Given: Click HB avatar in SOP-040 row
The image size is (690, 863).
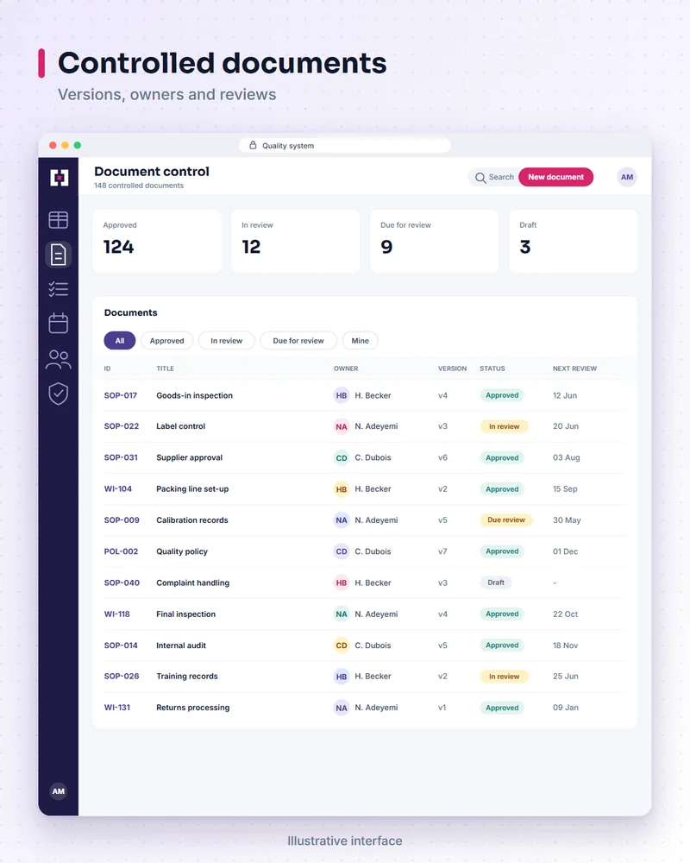Looking at the screenshot, I should pyautogui.click(x=342, y=583).
